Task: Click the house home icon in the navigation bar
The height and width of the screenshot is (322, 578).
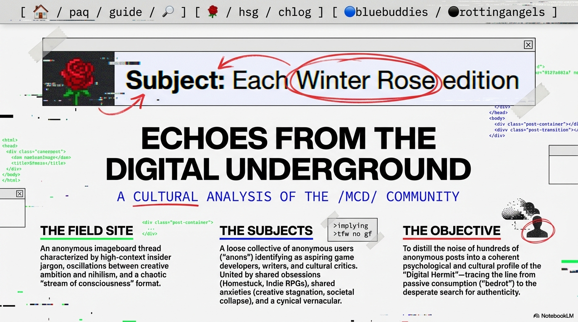Action: point(41,12)
